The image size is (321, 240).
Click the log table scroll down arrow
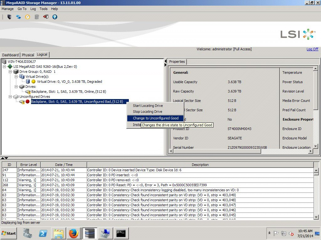click(x=316, y=217)
